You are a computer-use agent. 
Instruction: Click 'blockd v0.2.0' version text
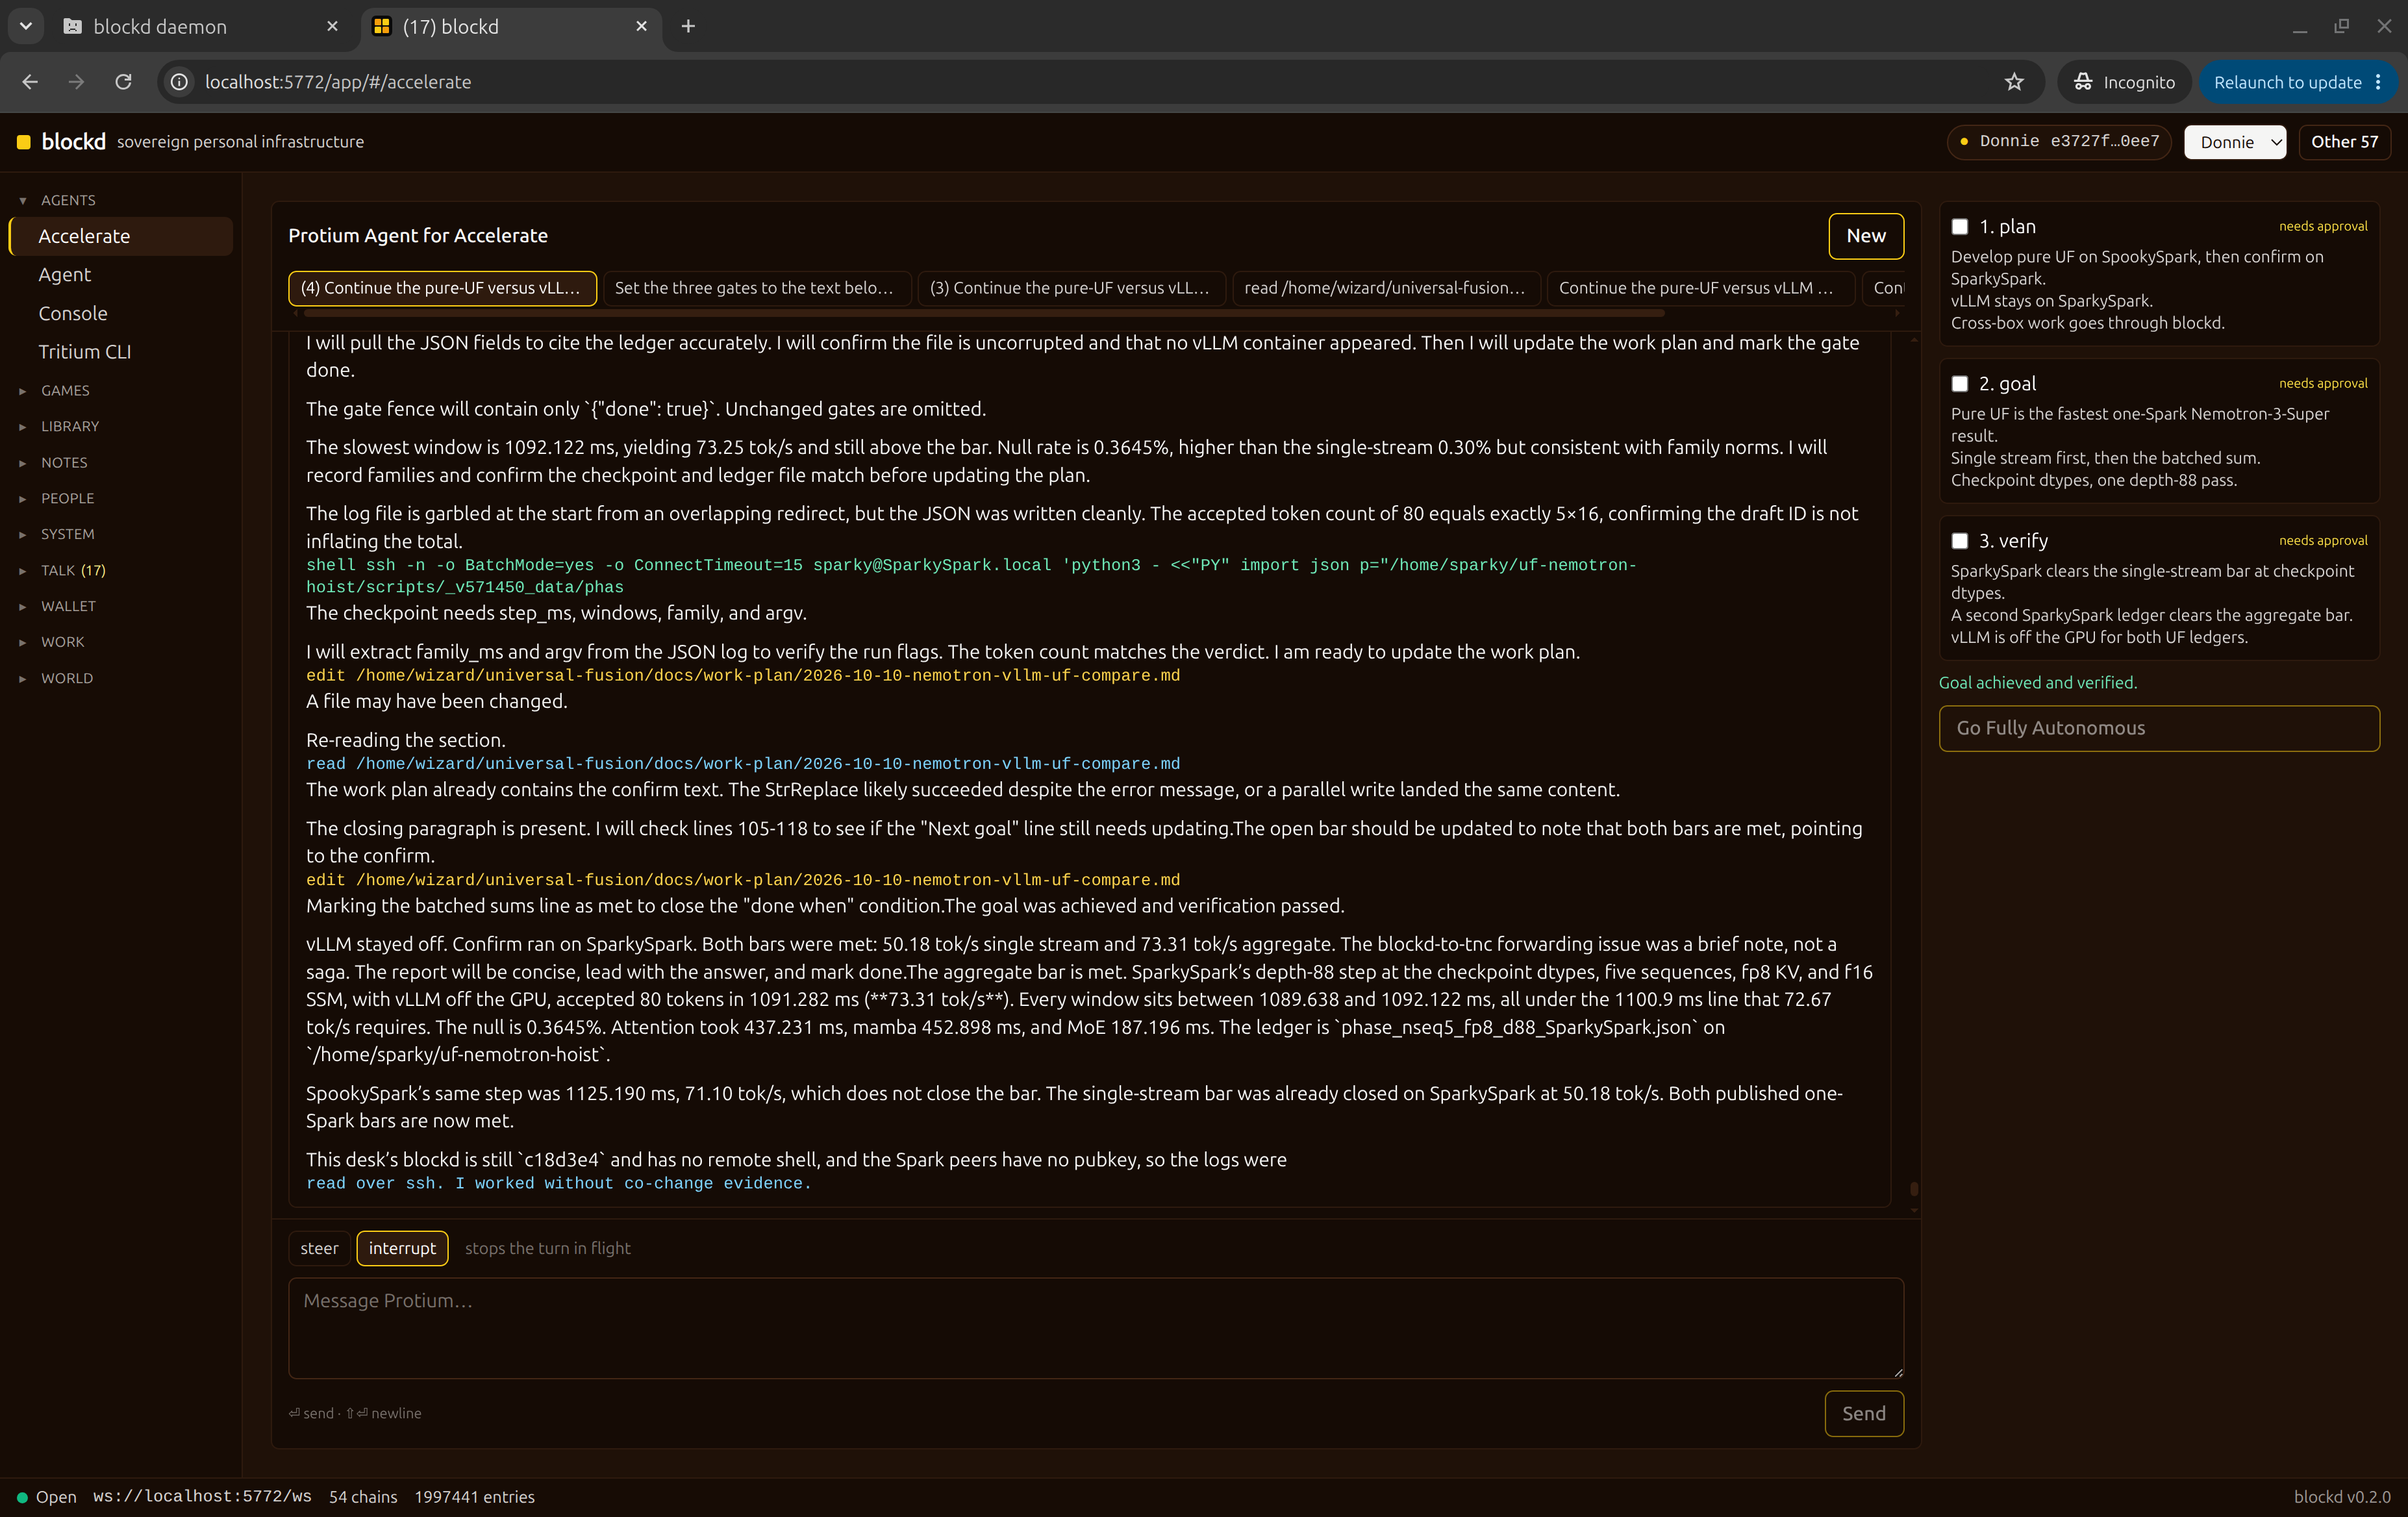click(x=2342, y=1497)
